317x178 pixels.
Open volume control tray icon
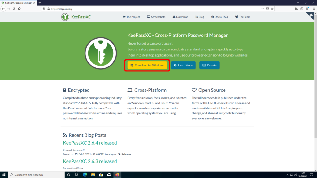click(x=295, y=175)
